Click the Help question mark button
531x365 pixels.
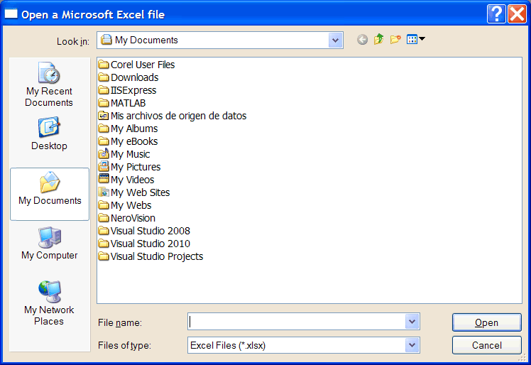[x=496, y=14]
